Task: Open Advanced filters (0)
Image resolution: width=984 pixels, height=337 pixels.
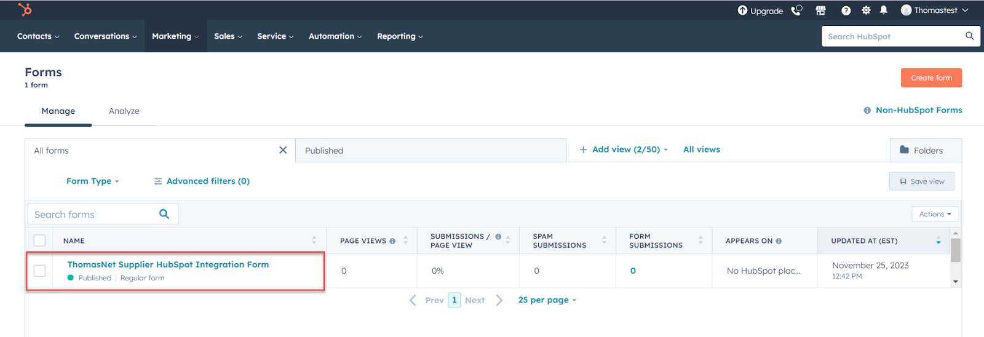Action: pyautogui.click(x=202, y=181)
